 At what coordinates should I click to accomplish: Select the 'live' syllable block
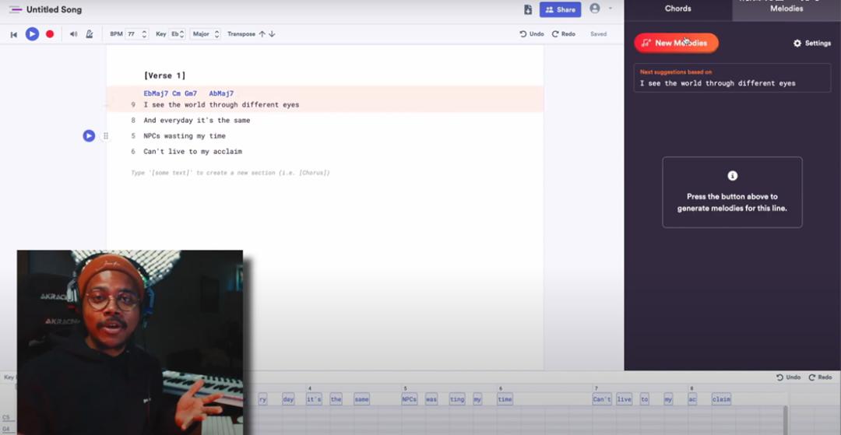click(624, 399)
